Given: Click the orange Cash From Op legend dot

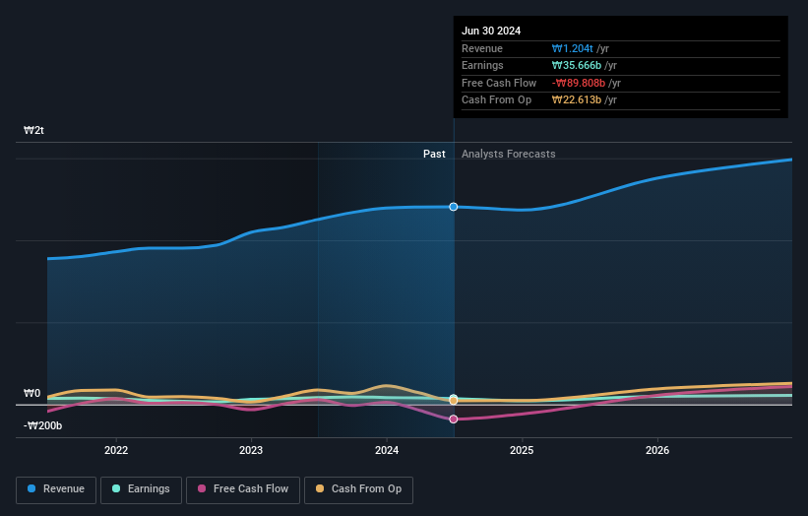Looking at the screenshot, I should [x=320, y=488].
